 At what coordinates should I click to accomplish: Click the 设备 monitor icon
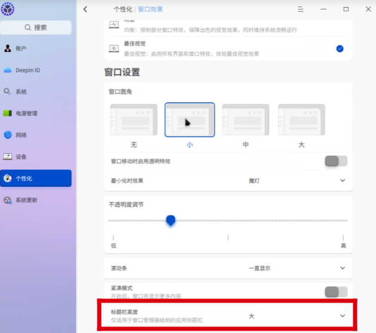pyautogui.click(x=7, y=157)
